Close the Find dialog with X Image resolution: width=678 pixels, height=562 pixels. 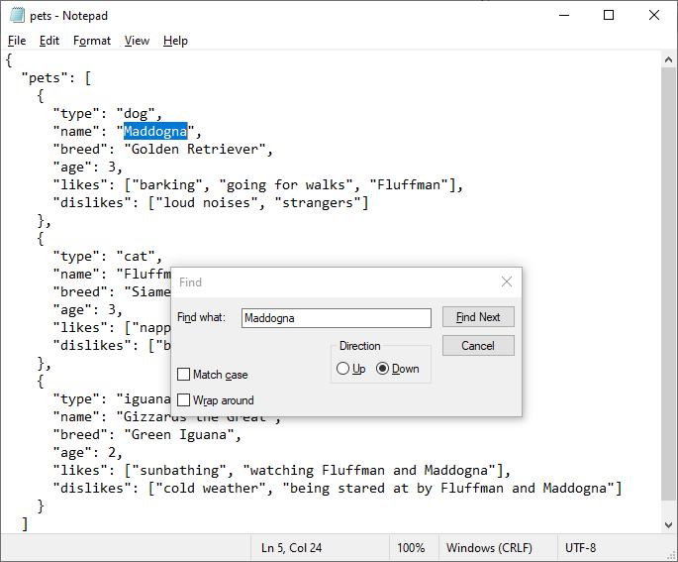[507, 281]
